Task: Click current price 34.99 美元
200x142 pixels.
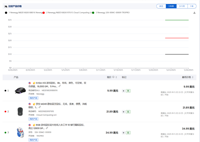Action: click(112, 133)
